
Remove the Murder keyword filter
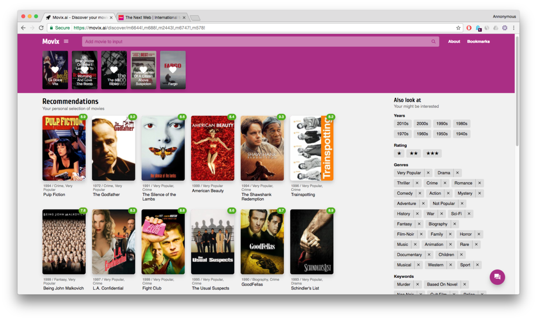point(417,284)
